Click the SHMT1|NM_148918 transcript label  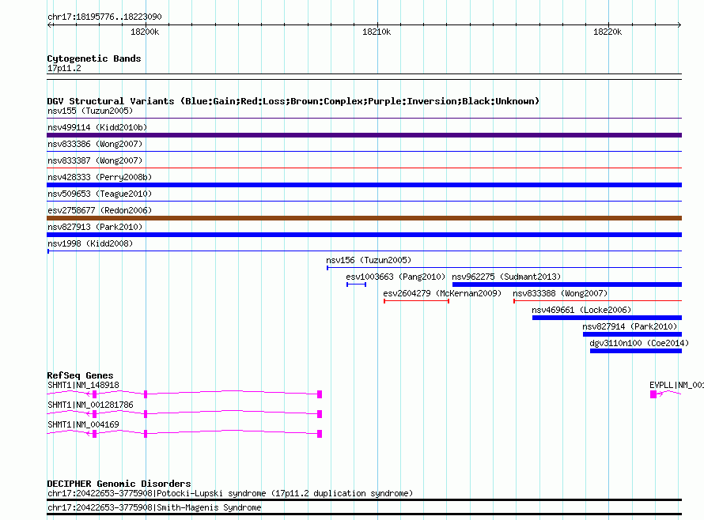click(84, 385)
